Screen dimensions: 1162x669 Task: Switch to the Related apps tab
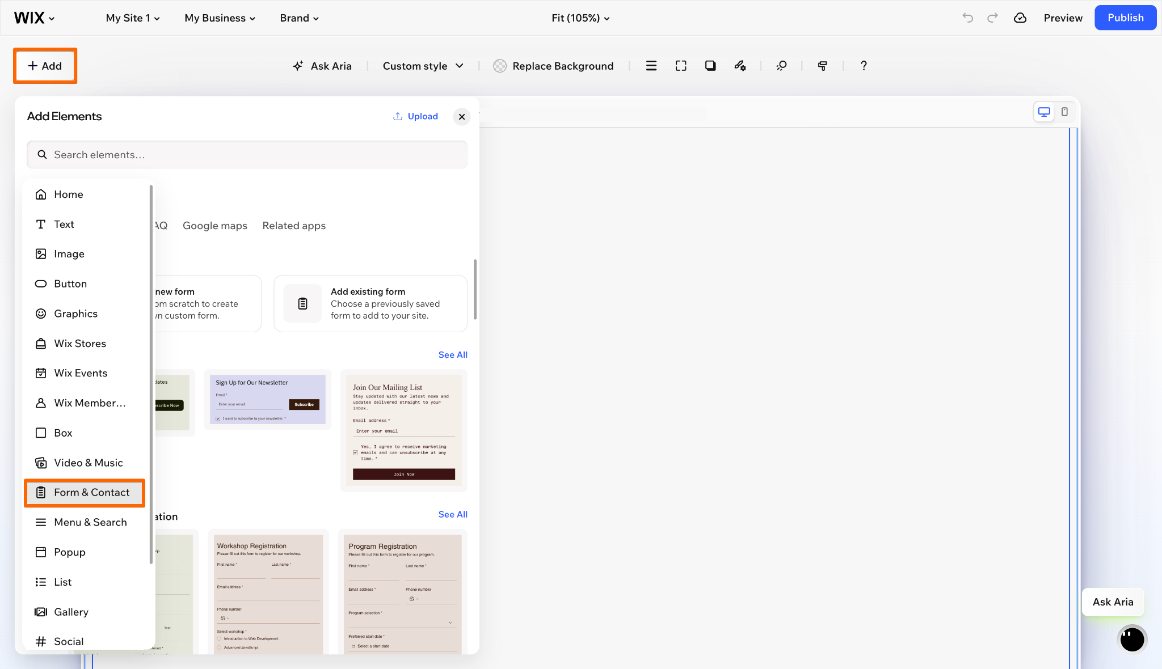pyautogui.click(x=294, y=226)
